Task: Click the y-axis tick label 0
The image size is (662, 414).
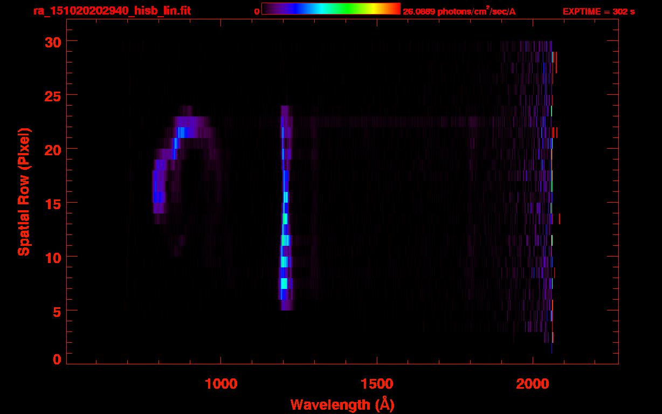Action: (57, 360)
